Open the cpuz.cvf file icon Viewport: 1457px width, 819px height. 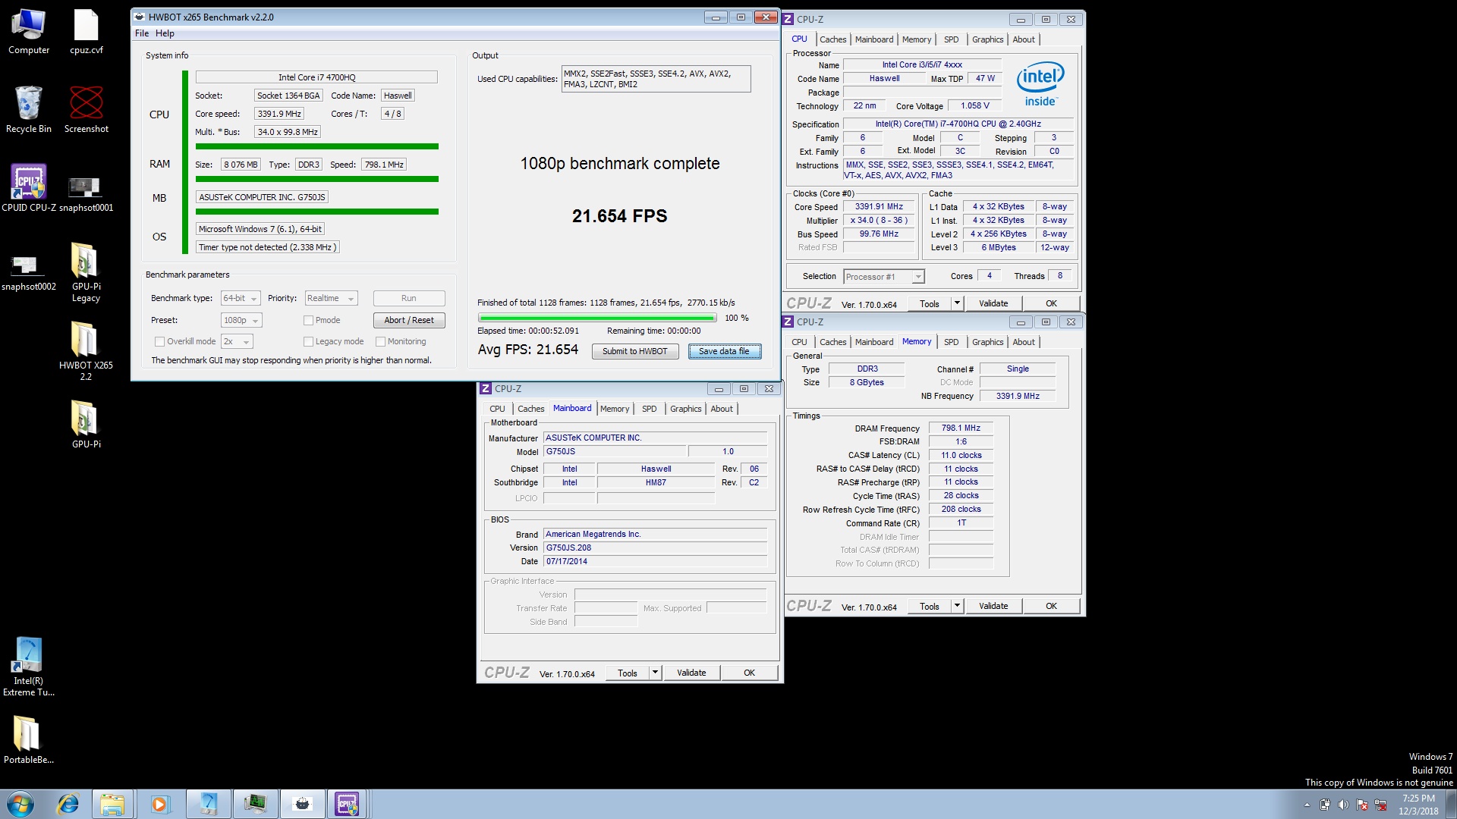[86, 32]
